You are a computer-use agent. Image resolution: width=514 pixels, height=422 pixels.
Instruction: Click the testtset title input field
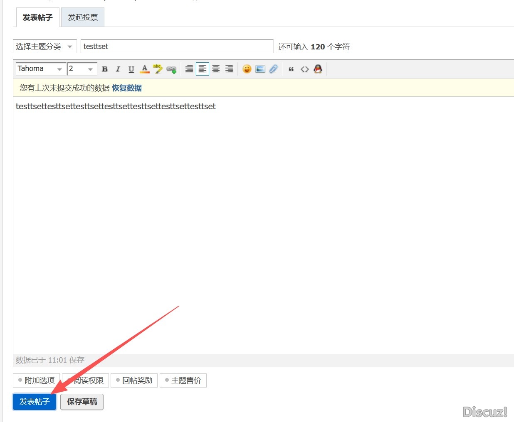tap(177, 46)
